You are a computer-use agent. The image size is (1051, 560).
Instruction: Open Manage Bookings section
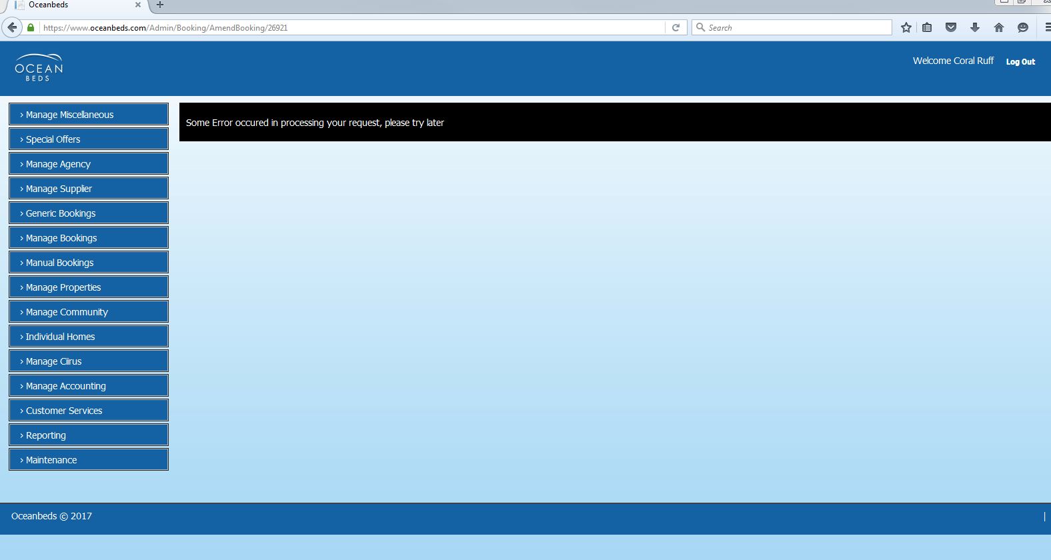pyautogui.click(x=89, y=237)
